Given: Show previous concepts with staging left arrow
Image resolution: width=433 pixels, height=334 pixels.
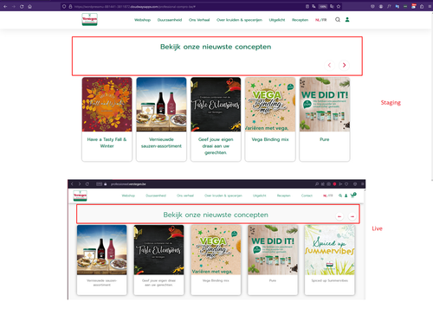Looking at the screenshot, I should pyautogui.click(x=329, y=65).
